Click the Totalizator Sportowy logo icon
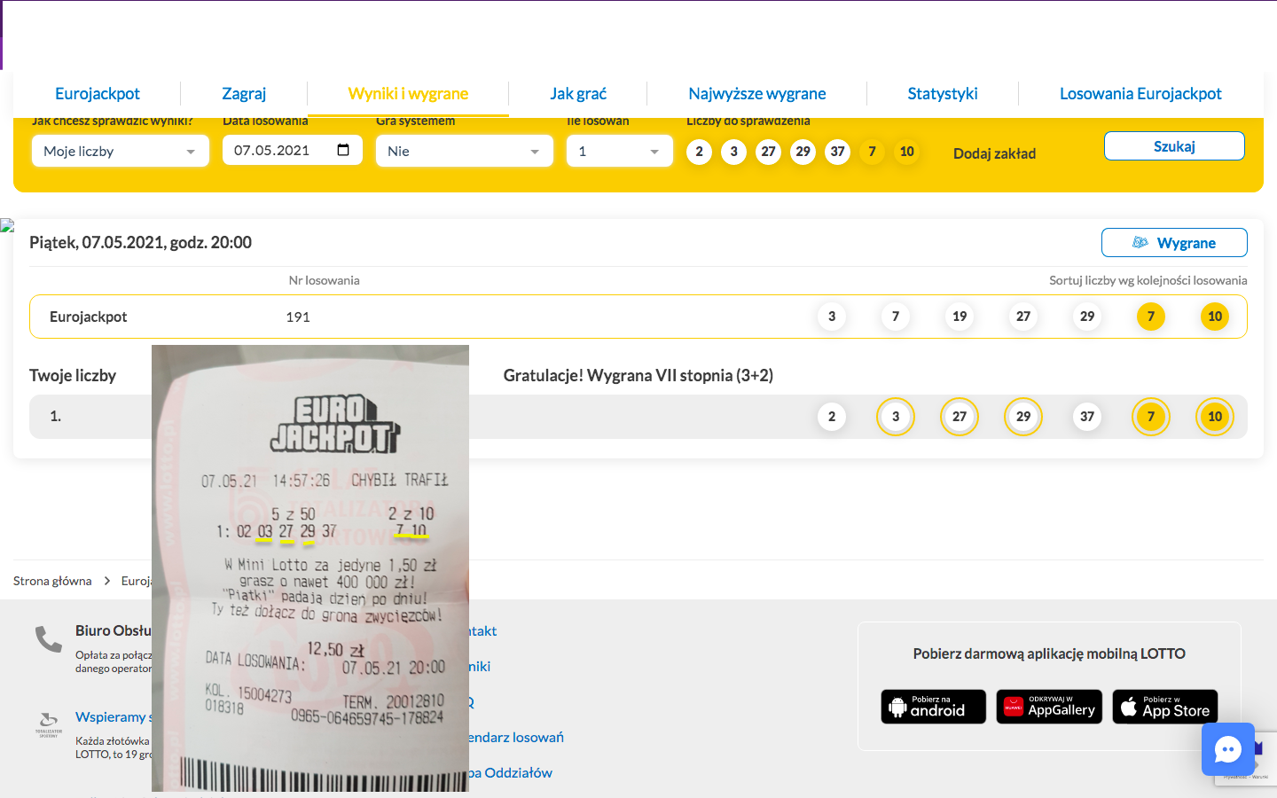 49,724
